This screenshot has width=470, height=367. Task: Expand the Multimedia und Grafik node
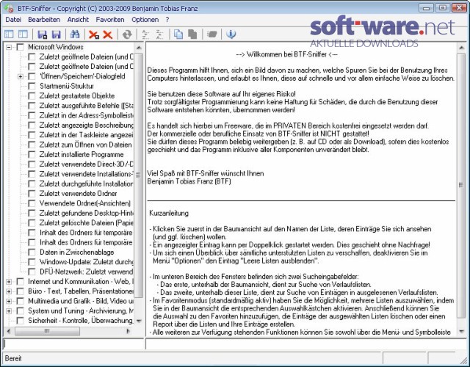[9, 301]
